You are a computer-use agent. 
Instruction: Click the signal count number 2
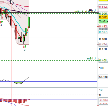pos(25,50)
